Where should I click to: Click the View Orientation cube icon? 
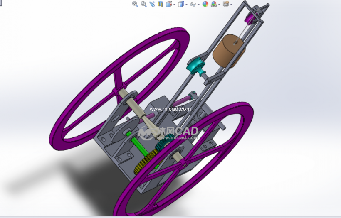[169, 4]
